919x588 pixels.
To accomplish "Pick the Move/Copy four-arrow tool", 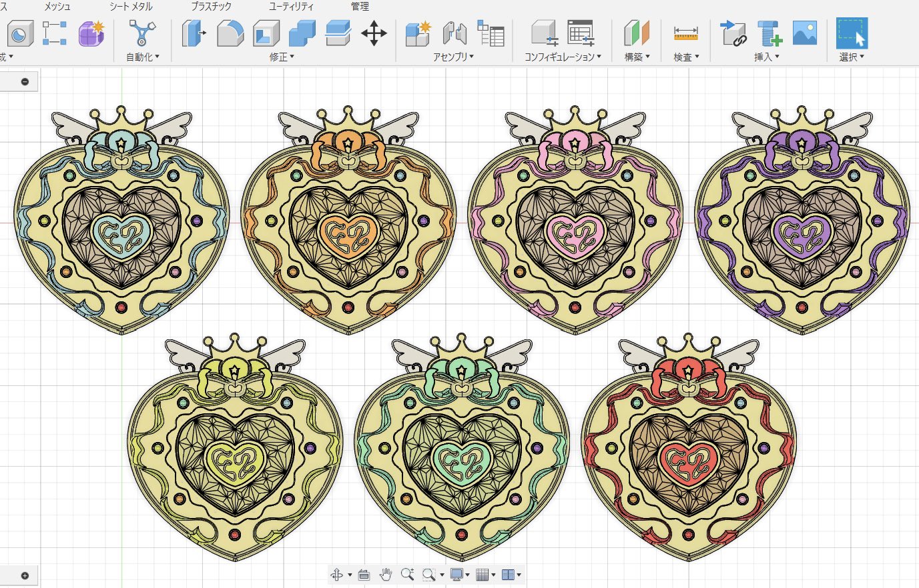I will pos(374,33).
